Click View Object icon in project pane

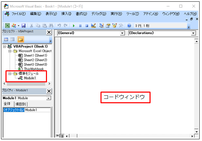[12, 39]
